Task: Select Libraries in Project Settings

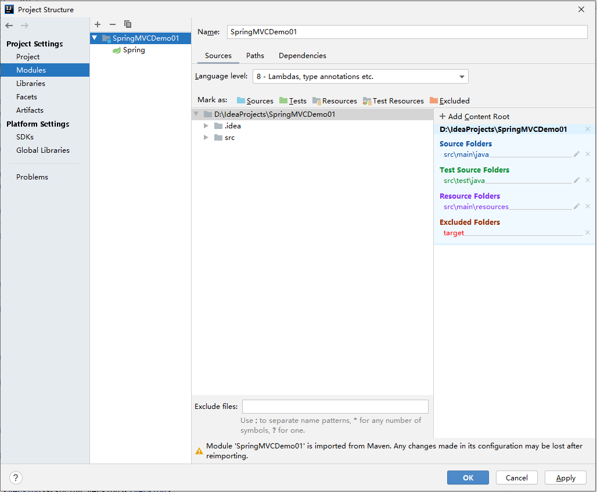Action: coord(31,84)
